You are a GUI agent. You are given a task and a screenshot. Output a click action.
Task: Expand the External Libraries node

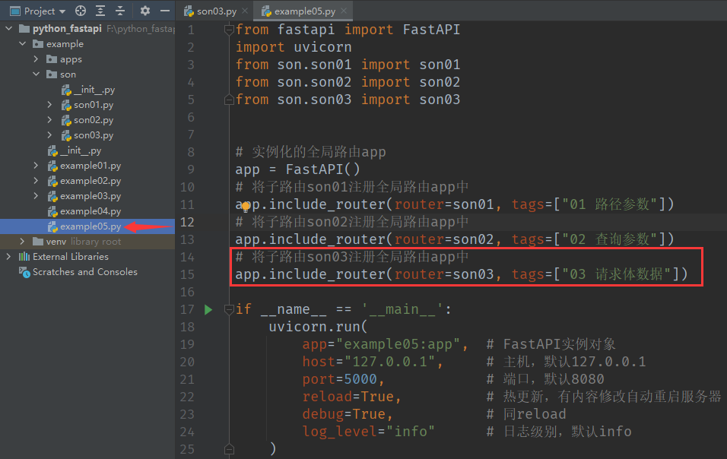[8, 257]
